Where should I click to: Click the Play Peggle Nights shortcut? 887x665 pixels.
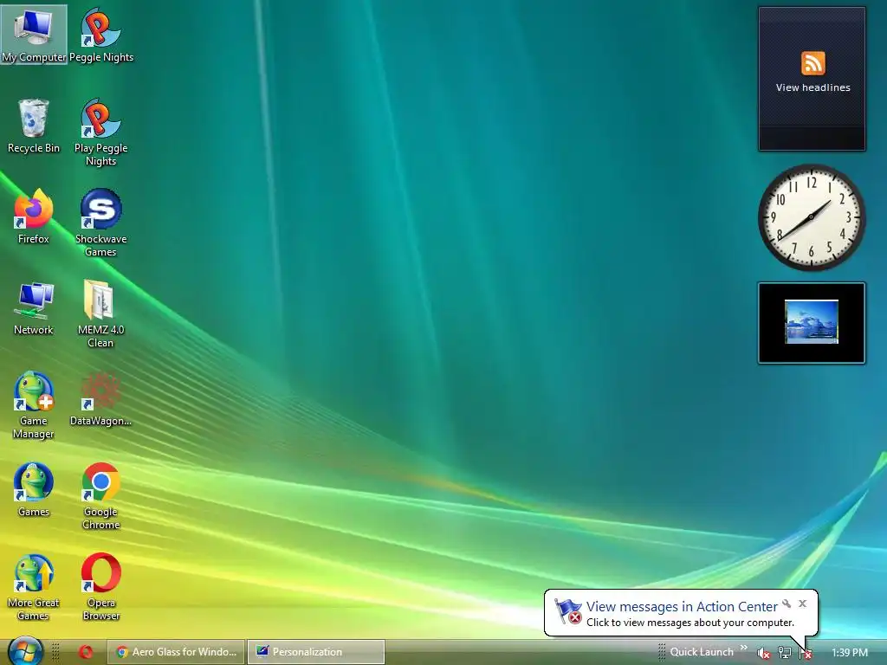click(101, 132)
